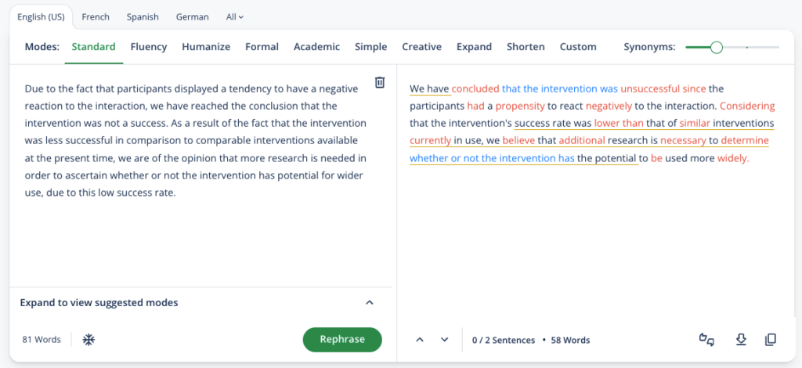Image resolution: width=802 pixels, height=368 pixels.
Task: Click the word 'propensity' in output
Action: click(x=520, y=106)
